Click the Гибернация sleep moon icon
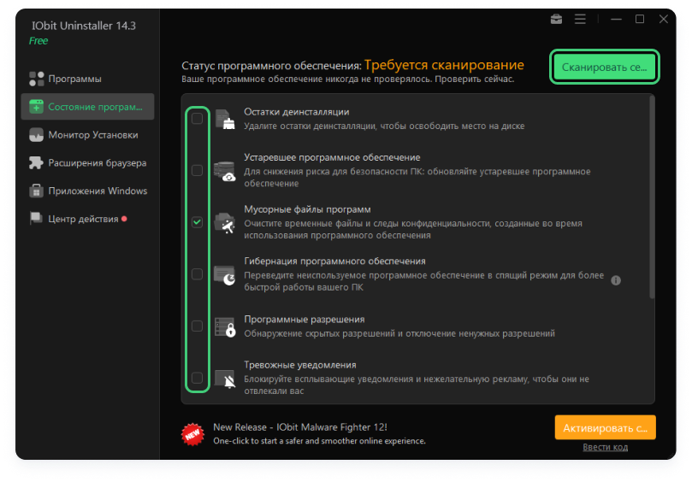Image resolution: width=692 pixels, height=482 pixels. click(x=225, y=274)
